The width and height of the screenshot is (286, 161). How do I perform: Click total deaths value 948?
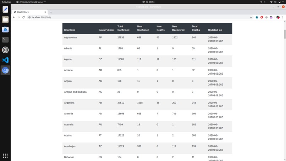coord(194,103)
